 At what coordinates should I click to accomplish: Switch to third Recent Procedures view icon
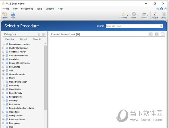pos(162,34)
